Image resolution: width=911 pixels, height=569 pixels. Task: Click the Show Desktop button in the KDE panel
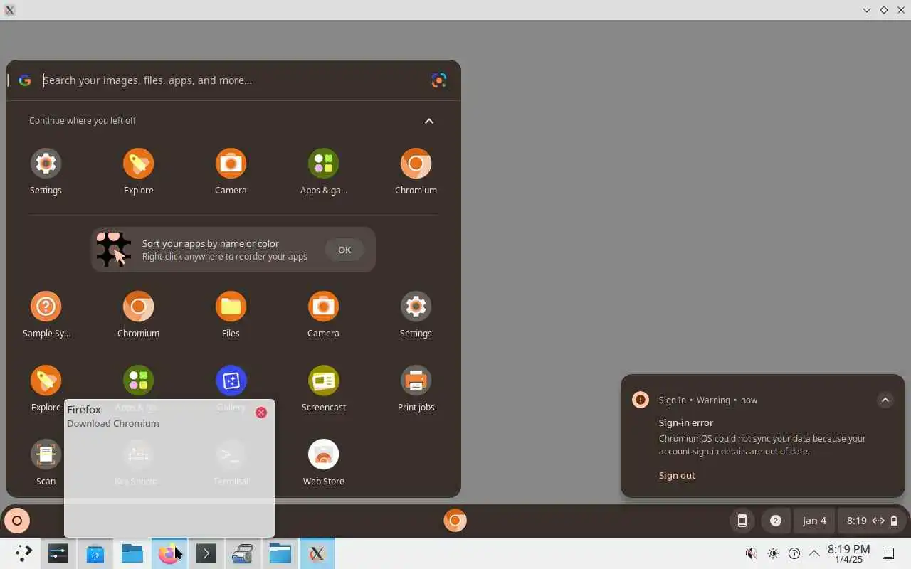pos(888,553)
